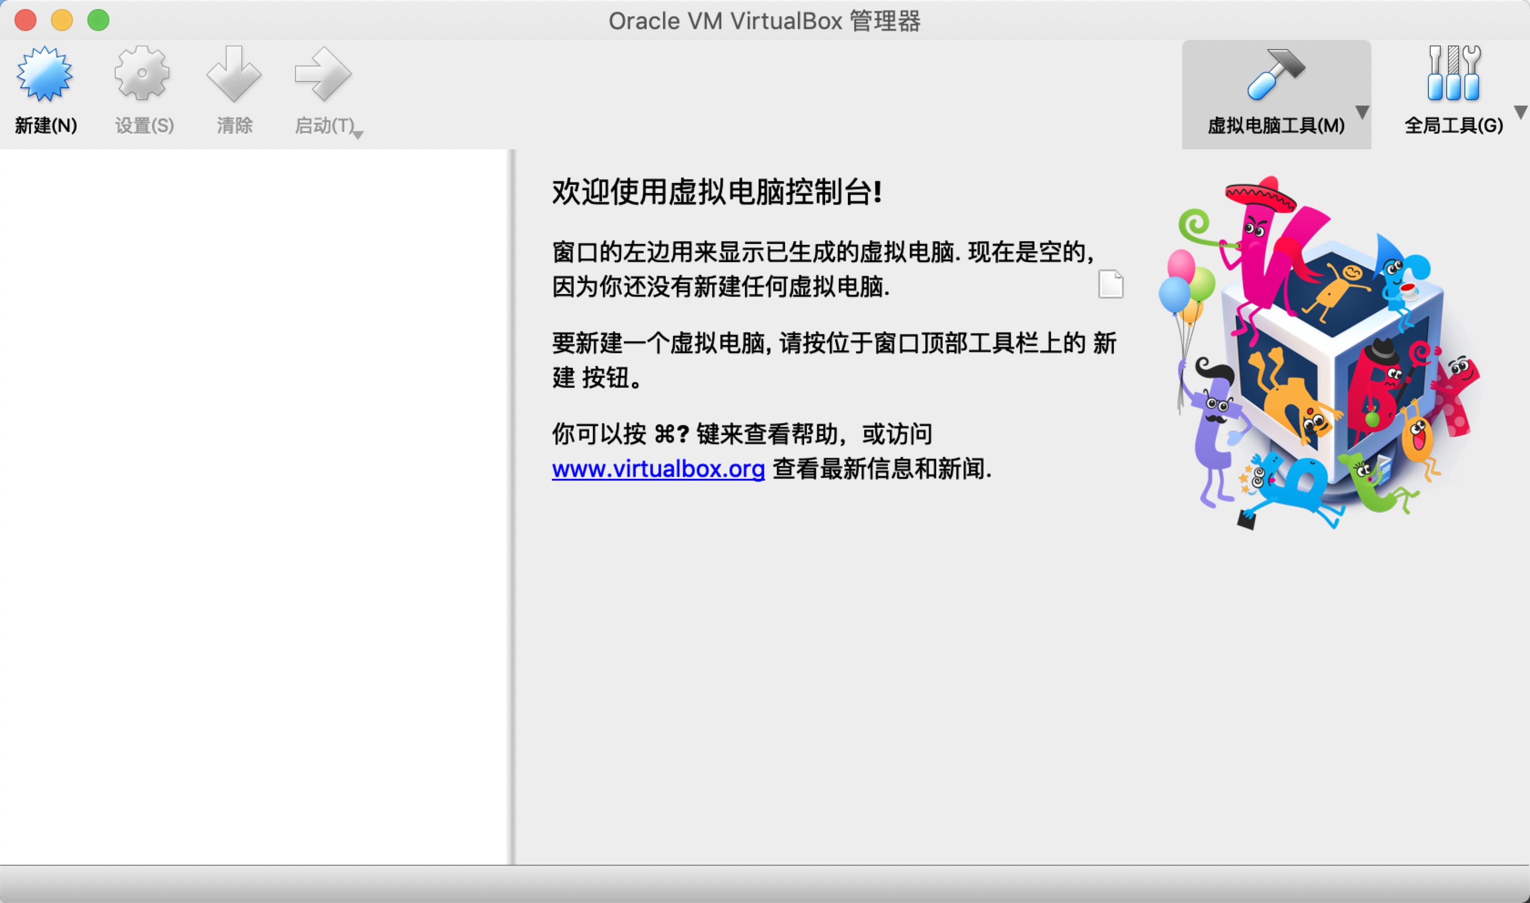1530x903 pixels.
Task: Expand the 启动(T) dropdown arrow
Action: click(358, 135)
